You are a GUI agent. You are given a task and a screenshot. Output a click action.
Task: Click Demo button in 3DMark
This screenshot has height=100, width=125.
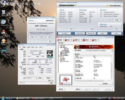point(116,33)
